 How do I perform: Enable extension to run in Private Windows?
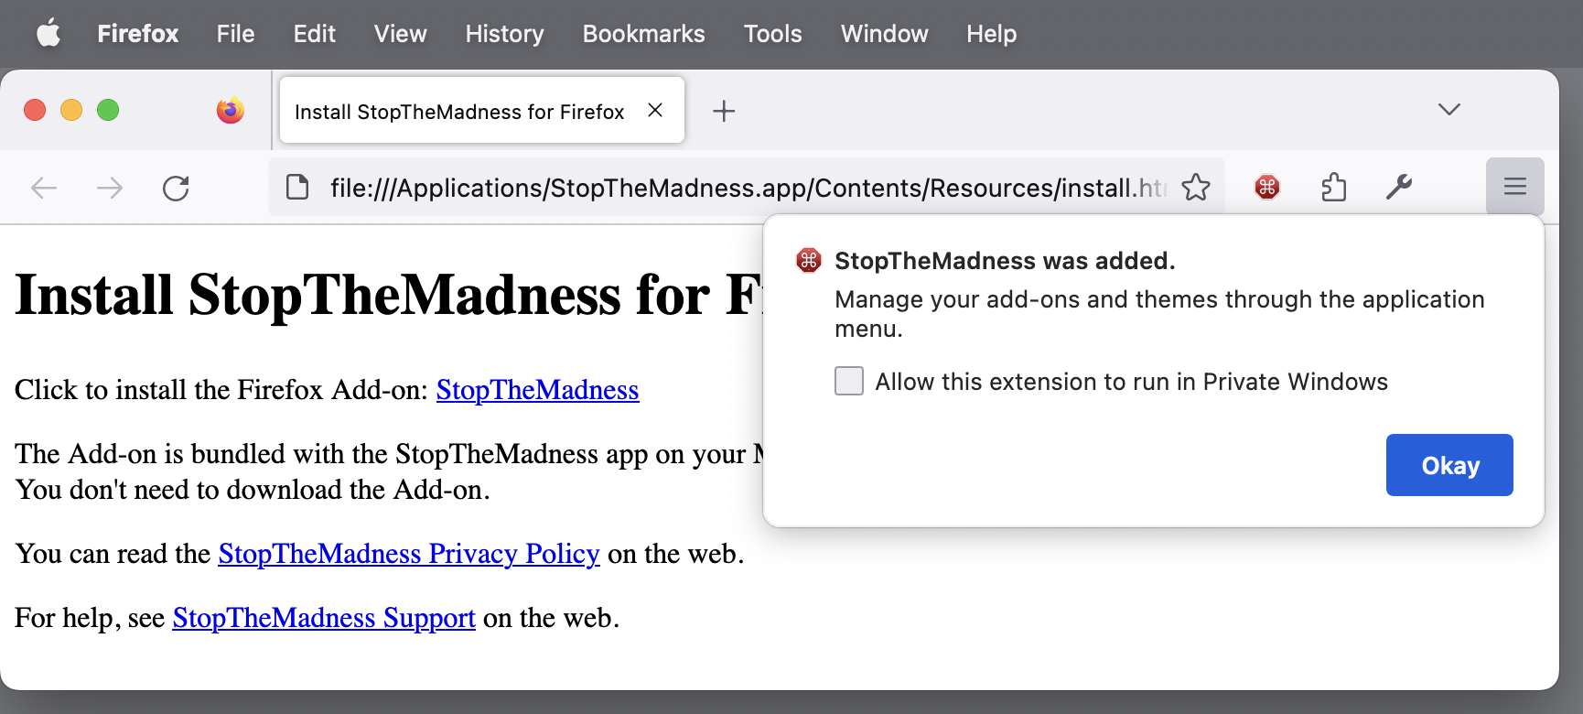pyautogui.click(x=849, y=381)
